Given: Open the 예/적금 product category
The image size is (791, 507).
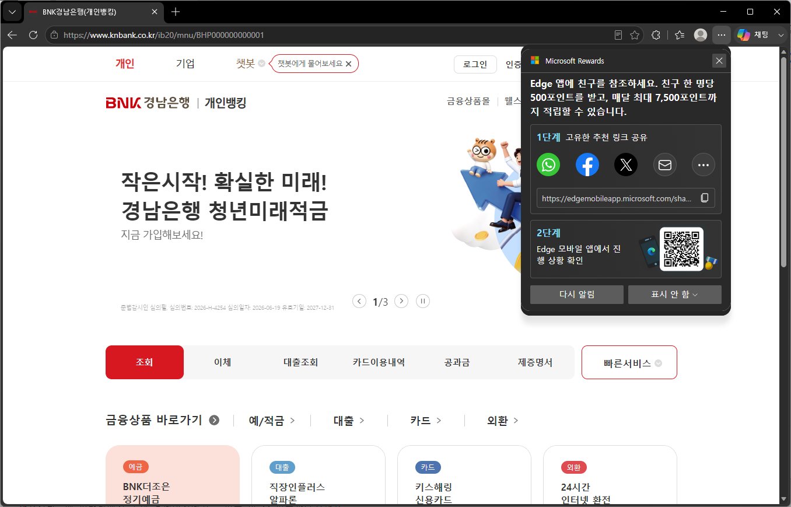Looking at the screenshot, I should [272, 420].
